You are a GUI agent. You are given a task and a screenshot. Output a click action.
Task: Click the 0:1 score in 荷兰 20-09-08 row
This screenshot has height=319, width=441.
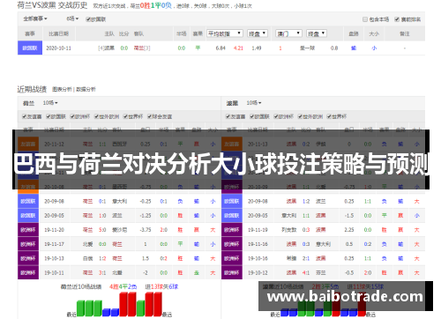coord(102,202)
